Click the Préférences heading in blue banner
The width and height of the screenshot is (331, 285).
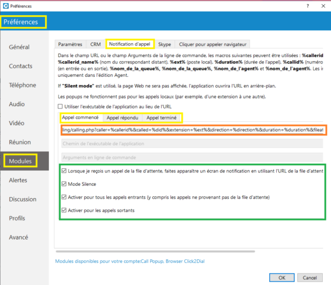tap(20, 22)
